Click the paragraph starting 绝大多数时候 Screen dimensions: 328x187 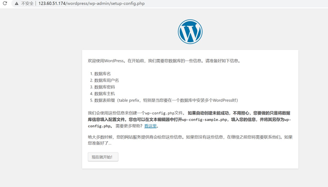(x=190, y=140)
